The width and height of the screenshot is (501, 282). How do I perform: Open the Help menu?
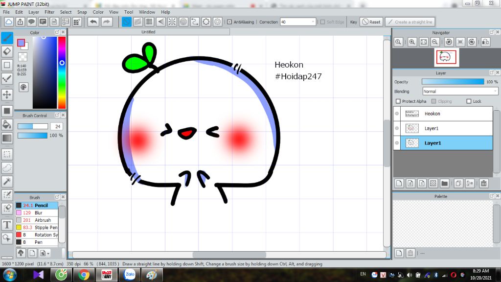pyautogui.click(x=165, y=12)
